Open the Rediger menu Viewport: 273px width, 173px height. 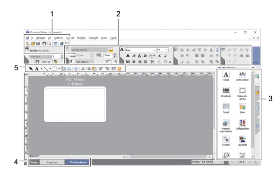coord(40,38)
